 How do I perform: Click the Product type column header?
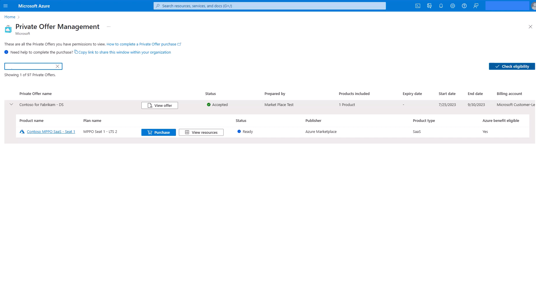(424, 120)
